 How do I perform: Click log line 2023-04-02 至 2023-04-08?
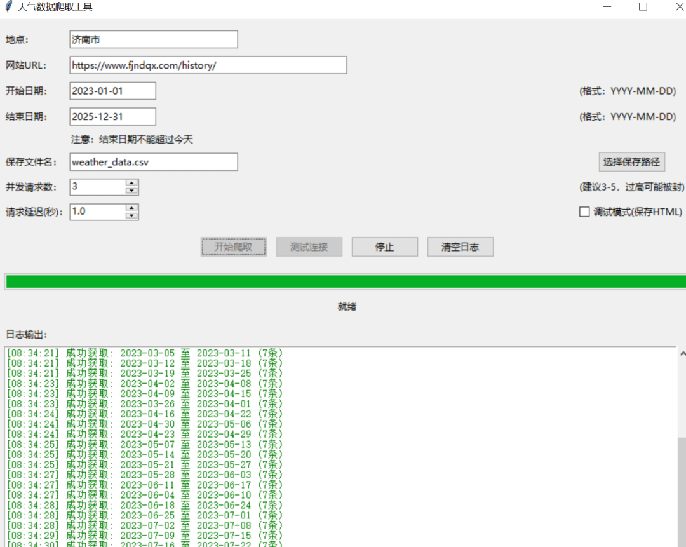(x=145, y=383)
